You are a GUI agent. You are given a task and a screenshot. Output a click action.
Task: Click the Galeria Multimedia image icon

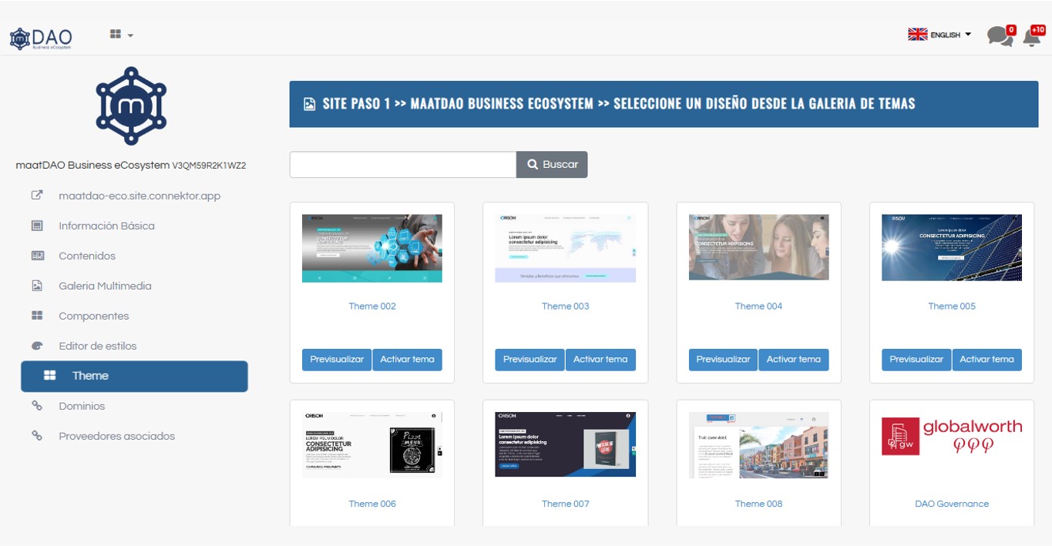[37, 286]
